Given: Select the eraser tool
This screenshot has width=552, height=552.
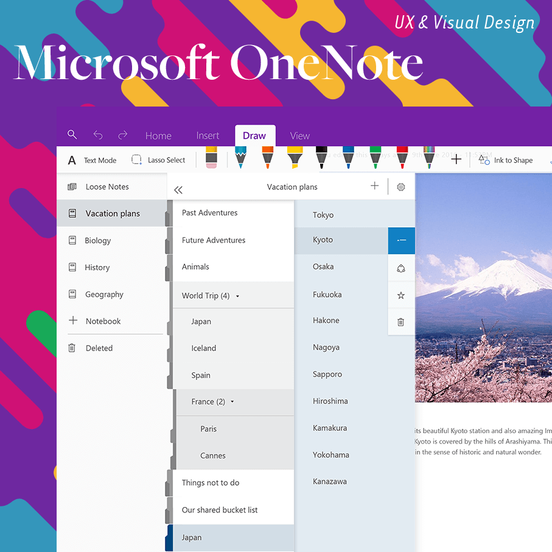Looking at the screenshot, I should pos(211,158).
